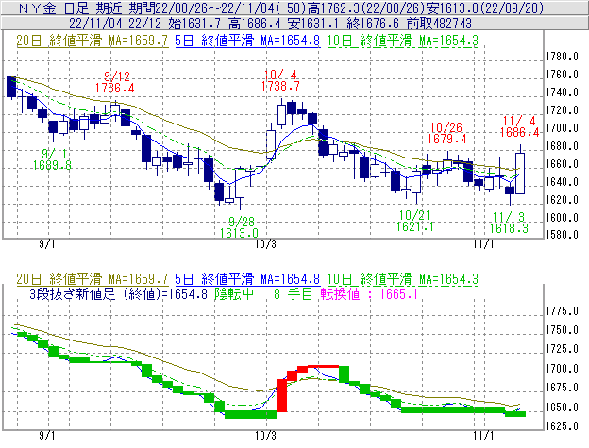
Task: Click the 10日 終値平滑 MA=1654.3 label in upper chart
Action: click(403, 41)
